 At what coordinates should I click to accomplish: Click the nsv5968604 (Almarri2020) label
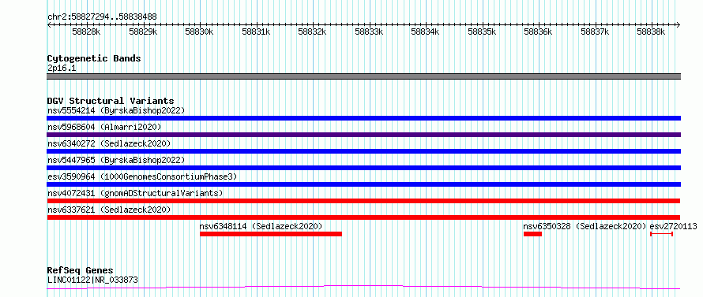[x=104, y=127]
